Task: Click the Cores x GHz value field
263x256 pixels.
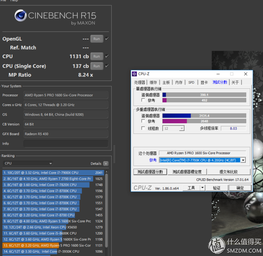Action: (66, 105)
